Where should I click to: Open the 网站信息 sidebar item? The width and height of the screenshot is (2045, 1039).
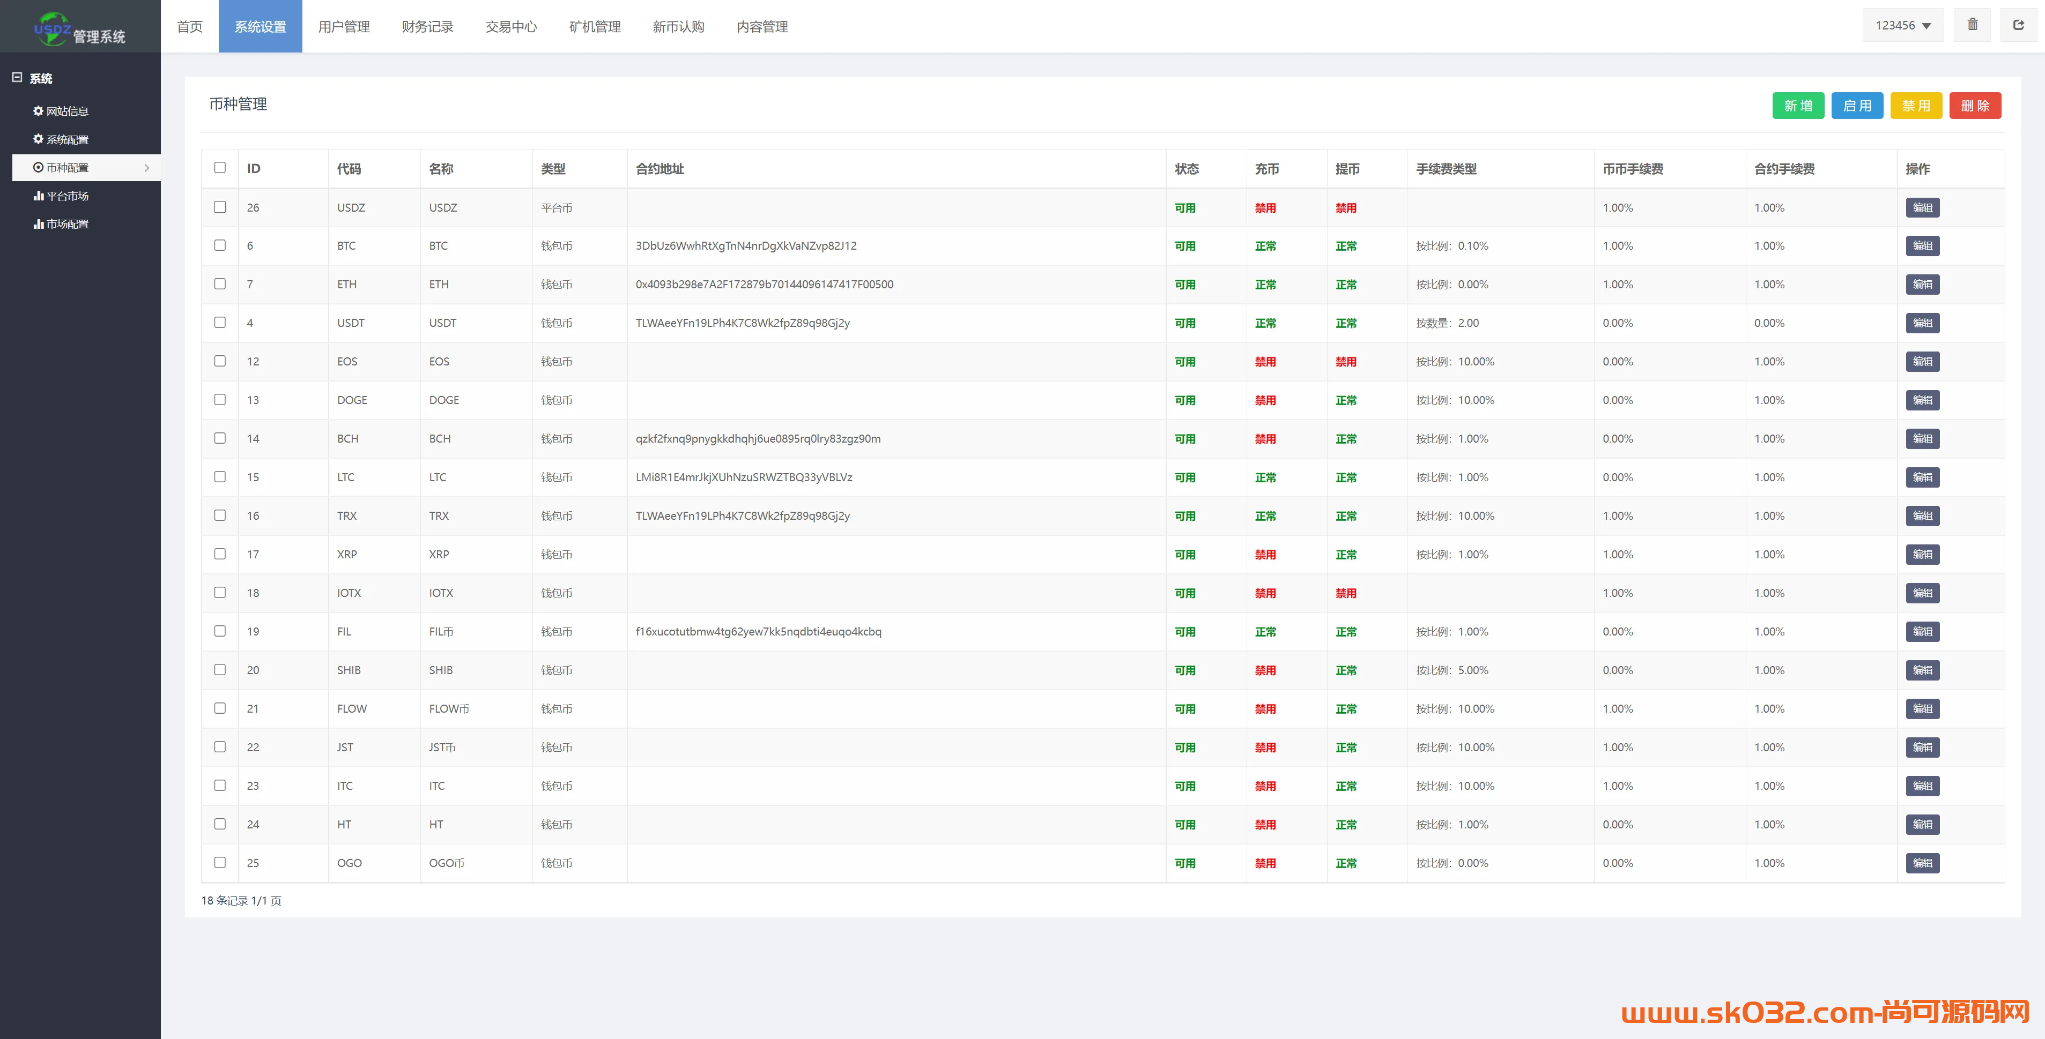point(61,111)
